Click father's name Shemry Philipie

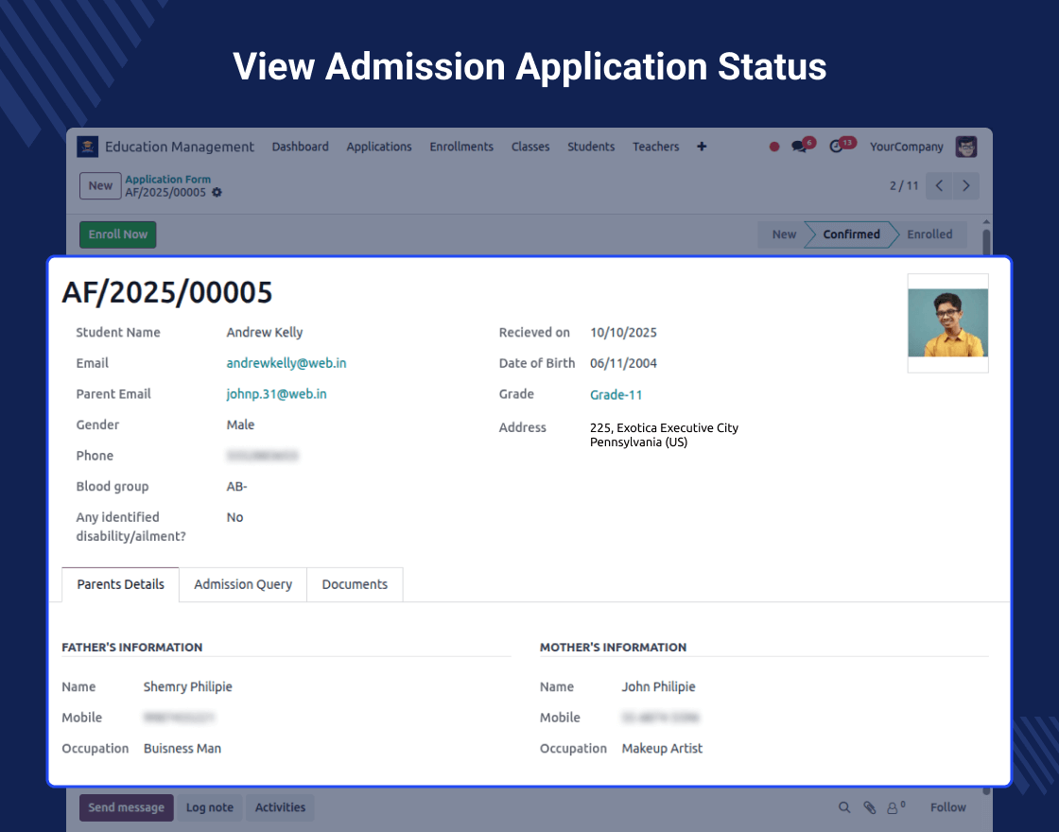tap(188, 686)
